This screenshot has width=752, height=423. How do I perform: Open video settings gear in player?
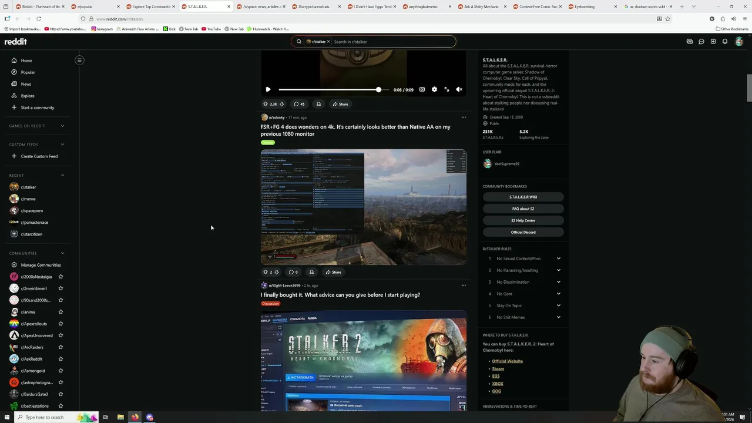click(x=434, y=89)
